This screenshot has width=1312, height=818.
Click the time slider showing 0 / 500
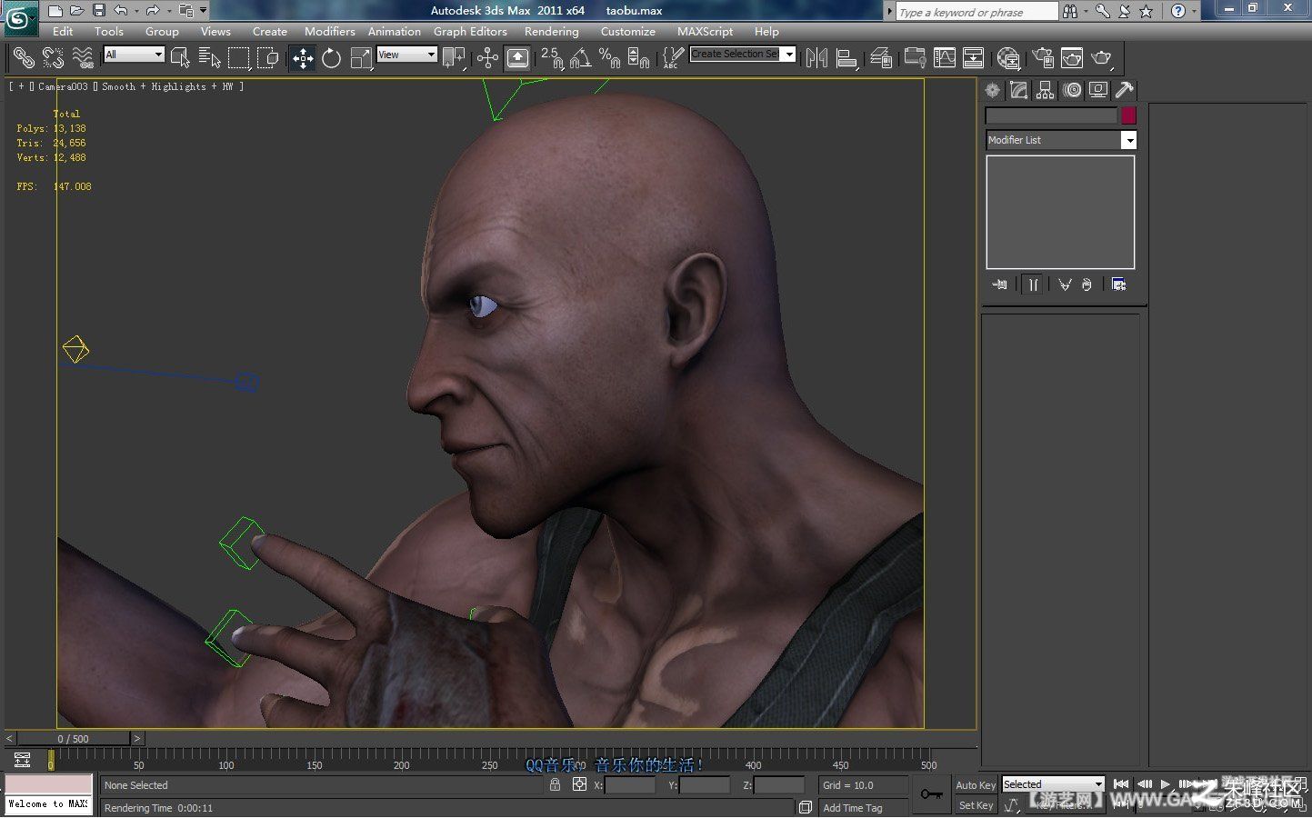(74, 739)
